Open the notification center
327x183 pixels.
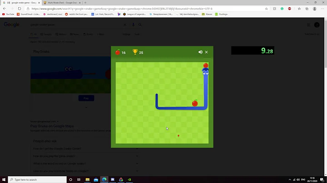pos(322,180)
